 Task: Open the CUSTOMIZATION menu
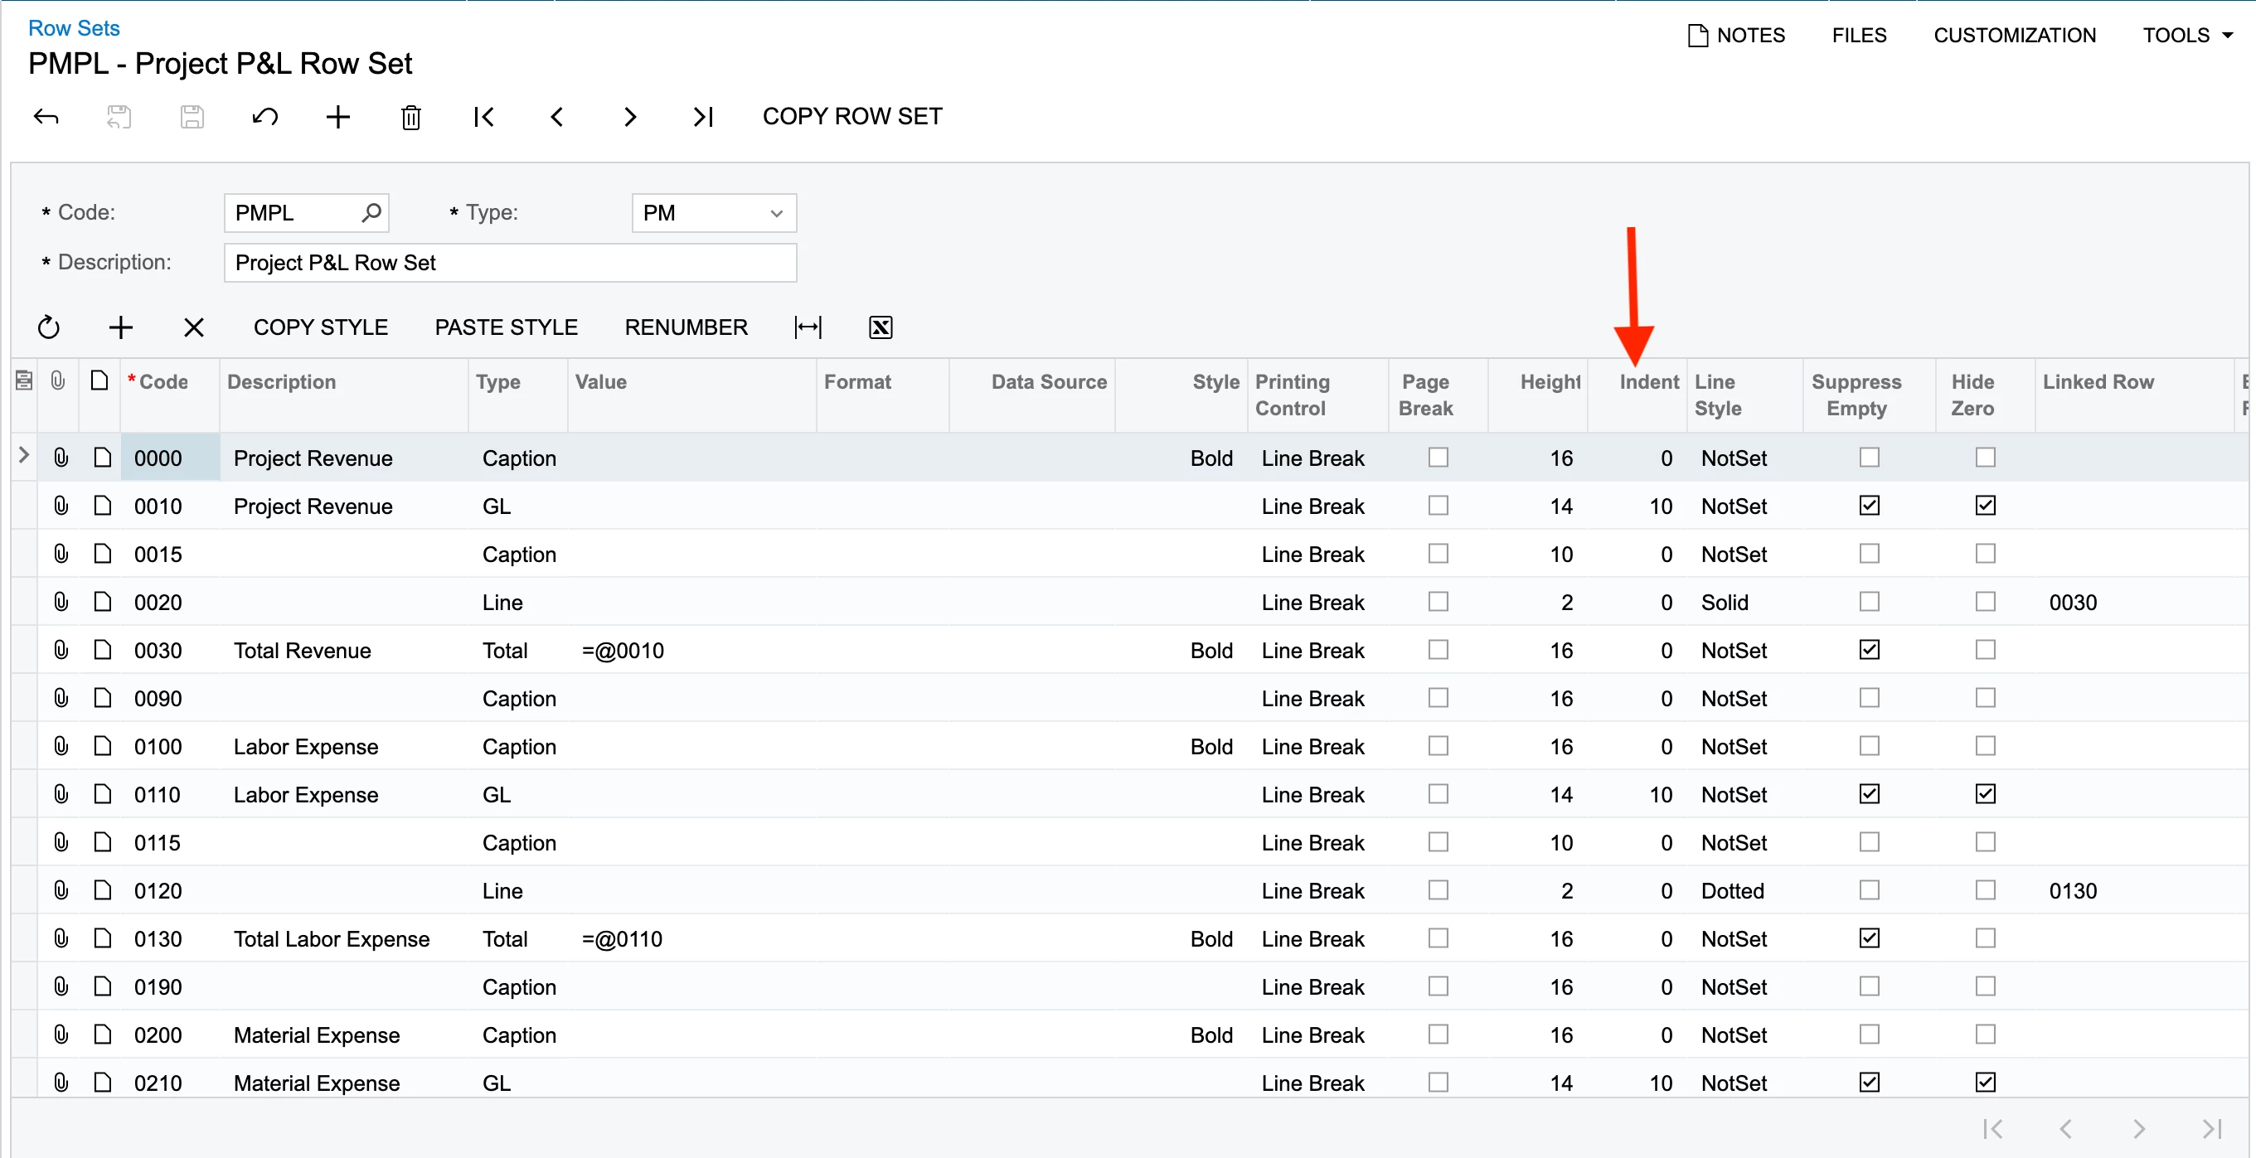click(x=2014, y=35)
